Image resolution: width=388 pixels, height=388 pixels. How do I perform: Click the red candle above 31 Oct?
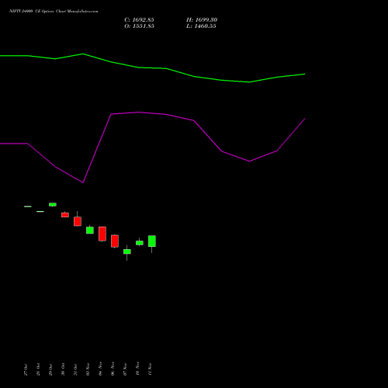(x=78, y=221)
